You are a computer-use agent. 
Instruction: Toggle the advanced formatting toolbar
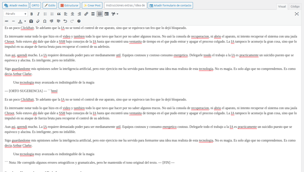[x=99, y=14]
